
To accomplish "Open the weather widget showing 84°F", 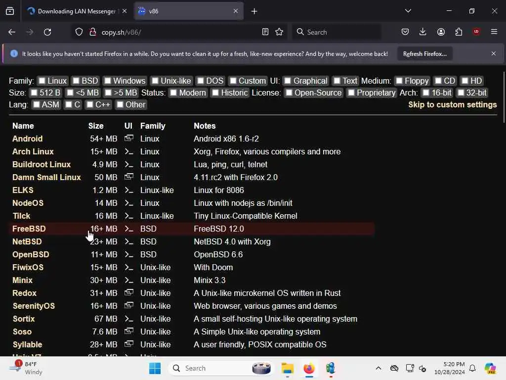I will [27, 368].
